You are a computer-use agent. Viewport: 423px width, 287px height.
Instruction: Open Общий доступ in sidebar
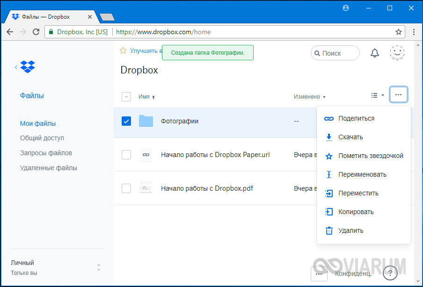tap(42, 138)
